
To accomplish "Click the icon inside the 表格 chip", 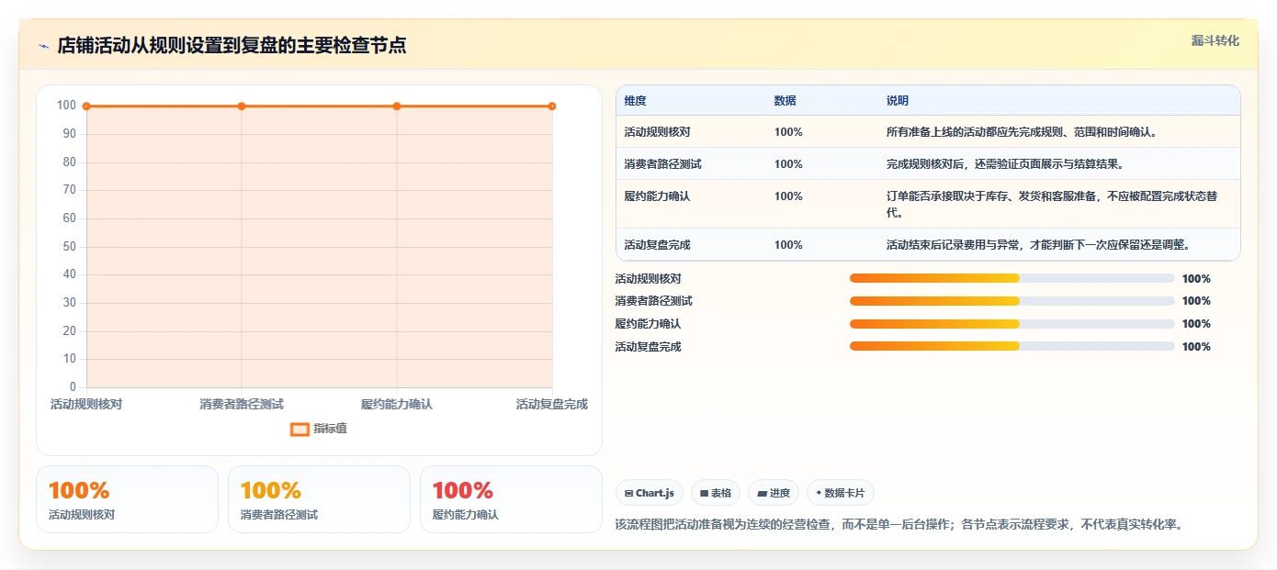I will coord(704,494).
